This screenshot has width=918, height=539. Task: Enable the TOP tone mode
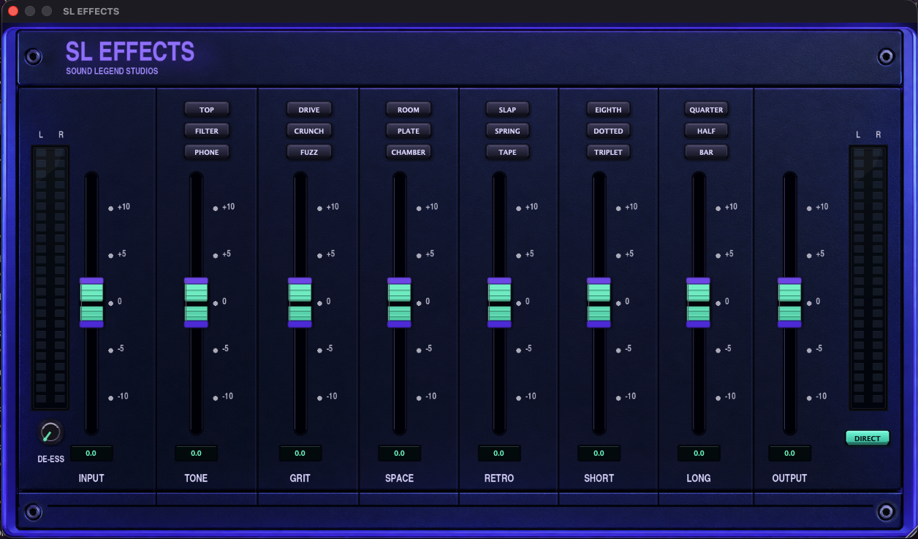click(207, 110)
